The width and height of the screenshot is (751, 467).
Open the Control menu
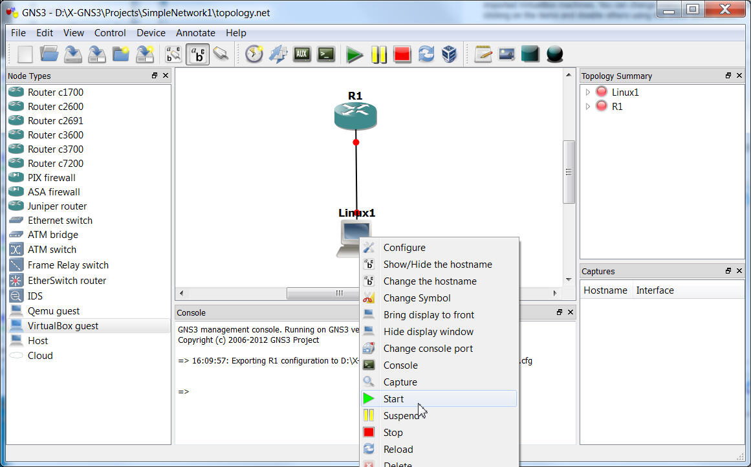[x=110, y=32]
